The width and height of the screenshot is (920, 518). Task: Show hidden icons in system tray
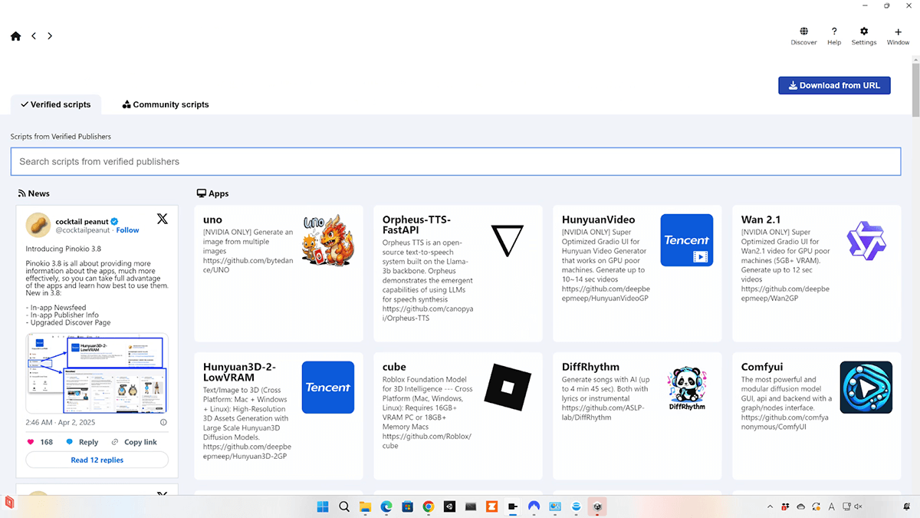click(770, 506)
